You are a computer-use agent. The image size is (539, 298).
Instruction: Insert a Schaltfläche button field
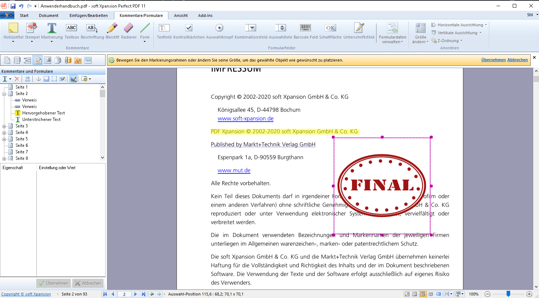tap(330, 31)
